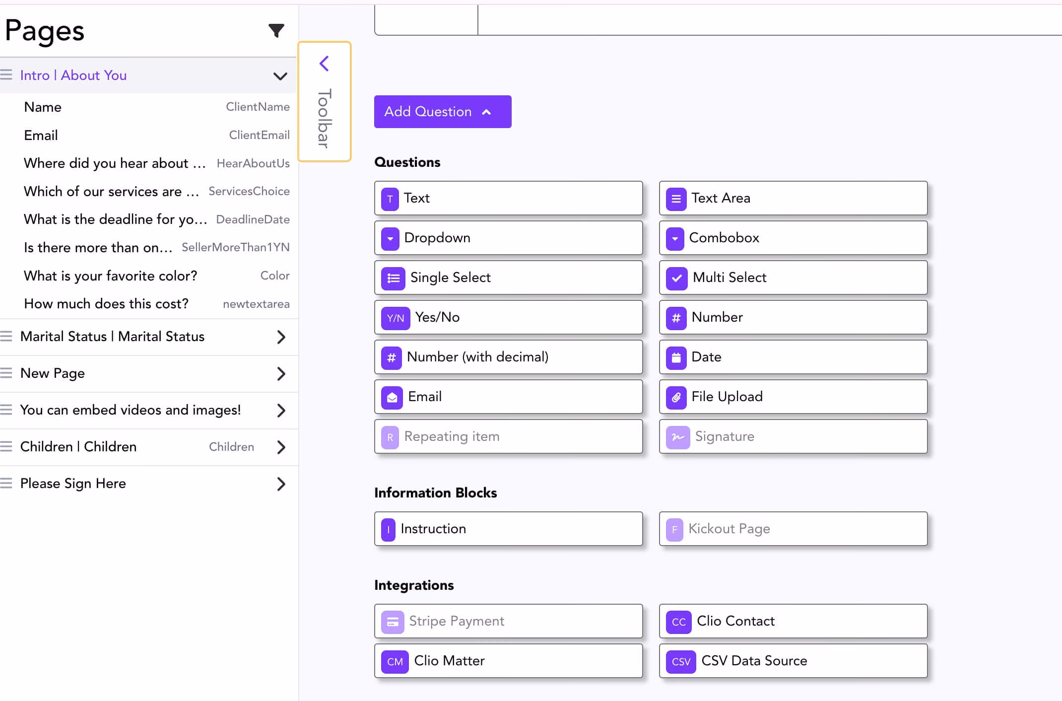Viewport: 1062px width, 701px height.
Task: Choose the File Upload type
Action: pyautogui.click(x=793, y=397)
